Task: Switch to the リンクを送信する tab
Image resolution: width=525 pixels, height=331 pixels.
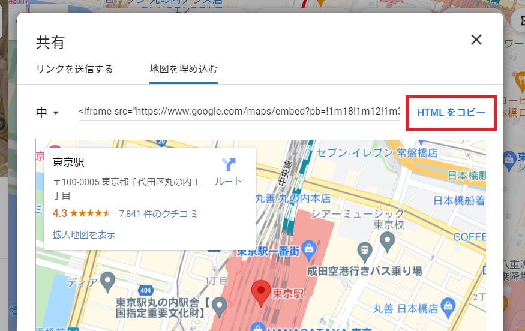Action: (x=74, y=69)
